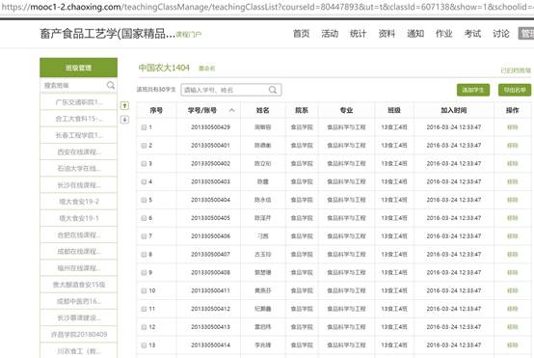Click the class title 中国农大1404
The image size is (534, 358).
[x=164, y=68]
